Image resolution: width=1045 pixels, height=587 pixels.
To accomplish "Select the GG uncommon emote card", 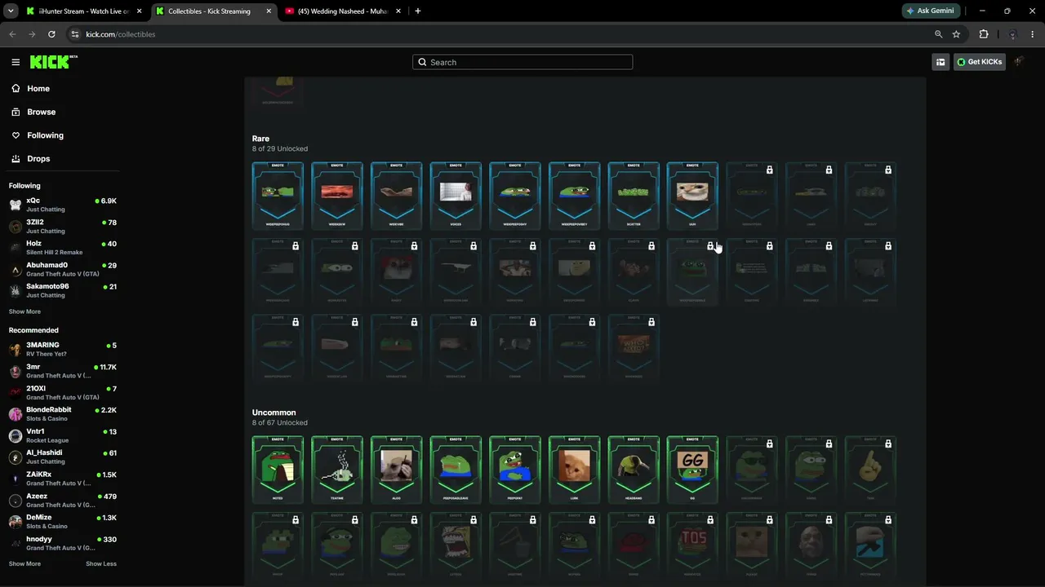I will tap(692, 470).
